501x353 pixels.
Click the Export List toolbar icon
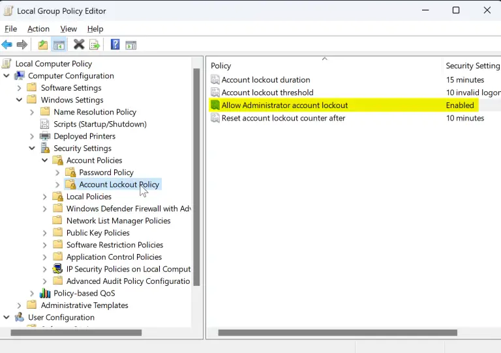click(95, 45)
